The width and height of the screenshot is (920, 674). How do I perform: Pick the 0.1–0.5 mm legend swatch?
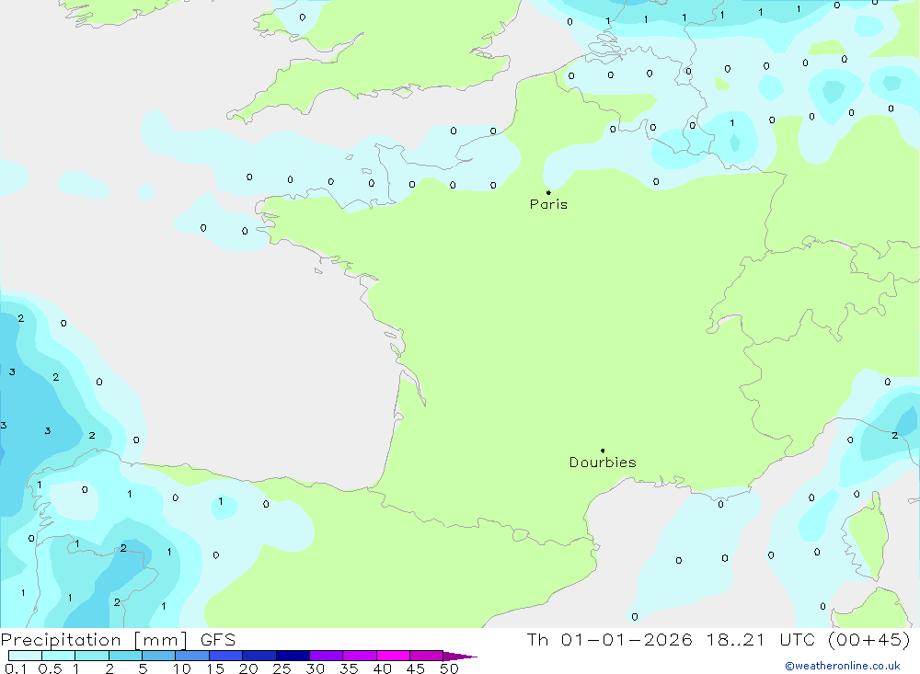point(25,656)
